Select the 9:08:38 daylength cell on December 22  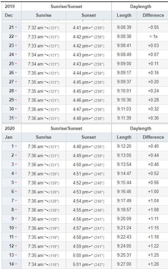[124, 36]
